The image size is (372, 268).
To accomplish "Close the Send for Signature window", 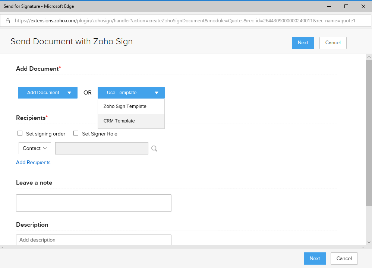I will tap(363, 6).
